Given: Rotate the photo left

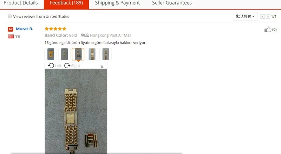Looking at the screenshot, I should tap(54, 66).
